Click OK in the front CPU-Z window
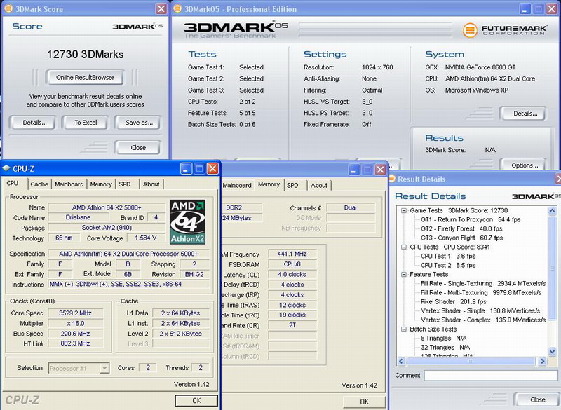Viewport: 561px width, 410px height. 196,401
